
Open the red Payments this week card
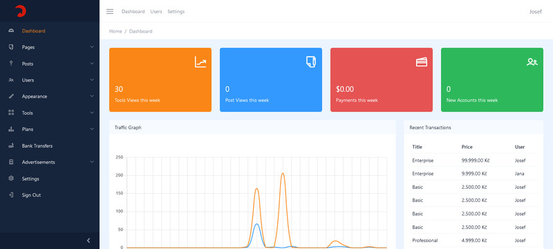382,80
